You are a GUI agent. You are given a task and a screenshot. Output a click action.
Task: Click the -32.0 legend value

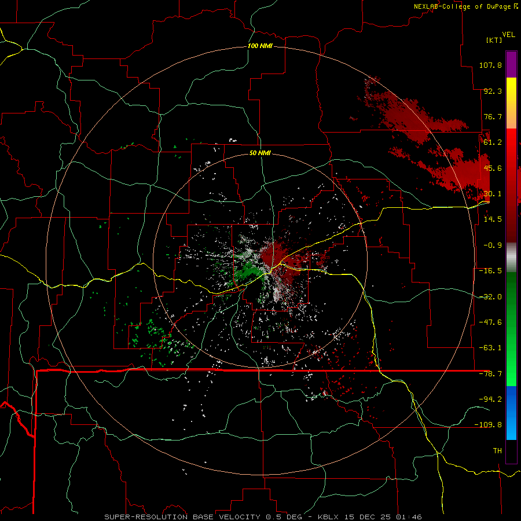[490, 297]
